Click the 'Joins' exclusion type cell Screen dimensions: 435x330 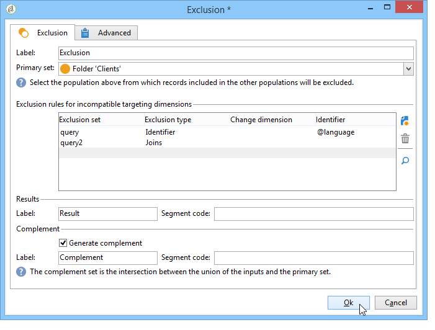[x=154, y=143]
